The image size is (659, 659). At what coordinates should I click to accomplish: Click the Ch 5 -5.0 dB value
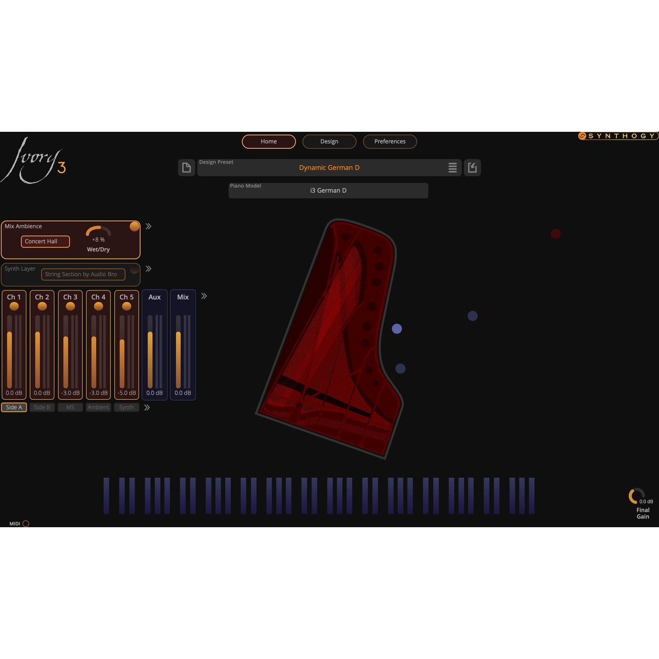(127, 393)
